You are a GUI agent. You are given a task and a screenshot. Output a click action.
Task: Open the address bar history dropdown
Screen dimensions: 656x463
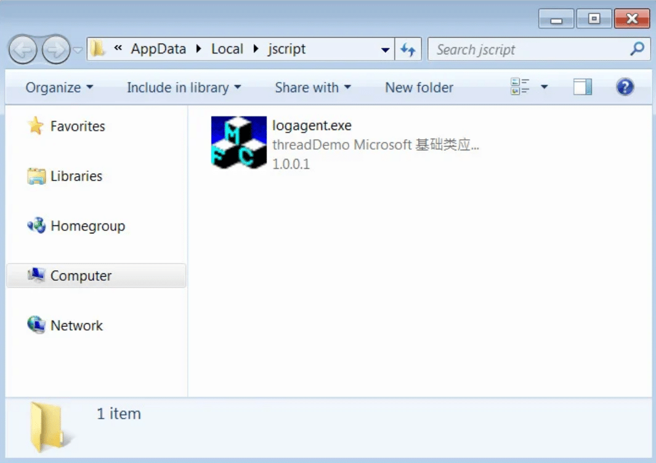(x=386, y=50)
